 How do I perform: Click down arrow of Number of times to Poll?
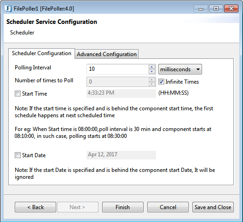(152, 84)
